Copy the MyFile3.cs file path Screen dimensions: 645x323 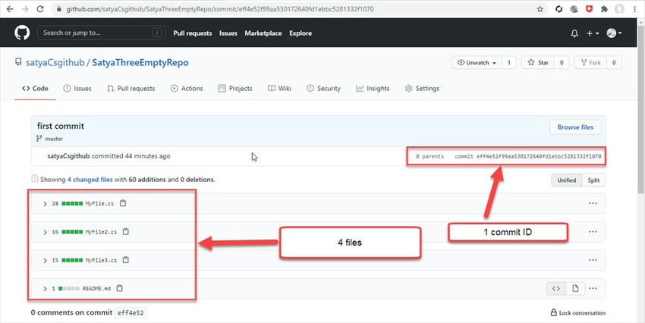click(x=126, y=260)
